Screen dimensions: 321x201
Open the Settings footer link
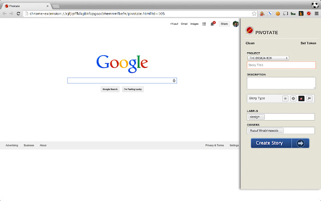point(234,145)
